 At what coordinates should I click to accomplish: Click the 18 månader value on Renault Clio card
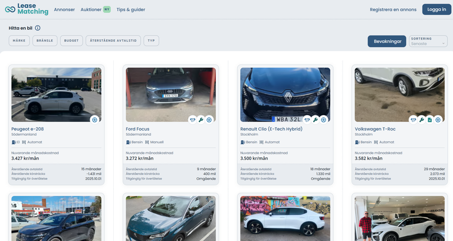pos(320,169)
